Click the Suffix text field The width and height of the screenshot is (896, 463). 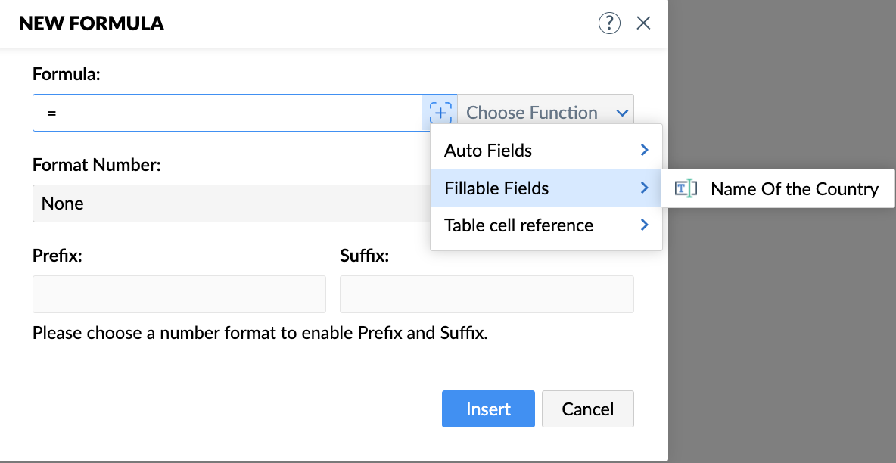coord(487,294)
